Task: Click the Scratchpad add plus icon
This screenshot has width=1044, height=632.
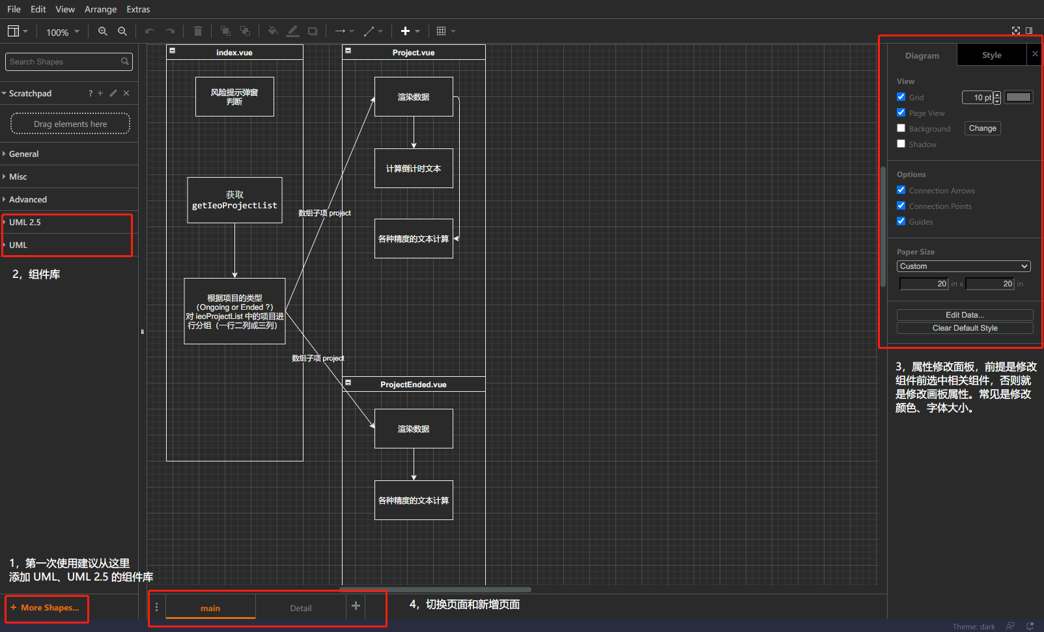Action: pyautogui.click(x=100, y=94)
